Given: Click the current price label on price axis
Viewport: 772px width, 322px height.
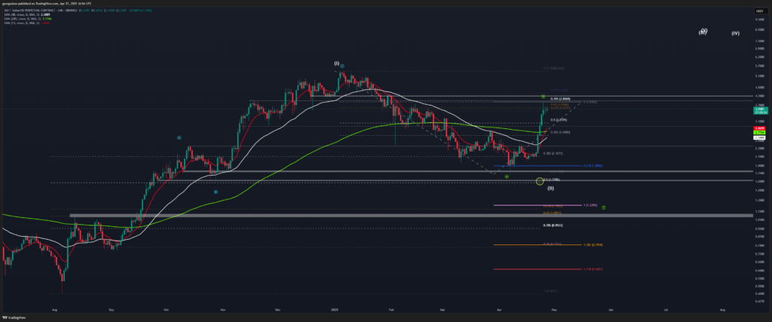Looking at the screenshot, I should [x=760, y=110].
